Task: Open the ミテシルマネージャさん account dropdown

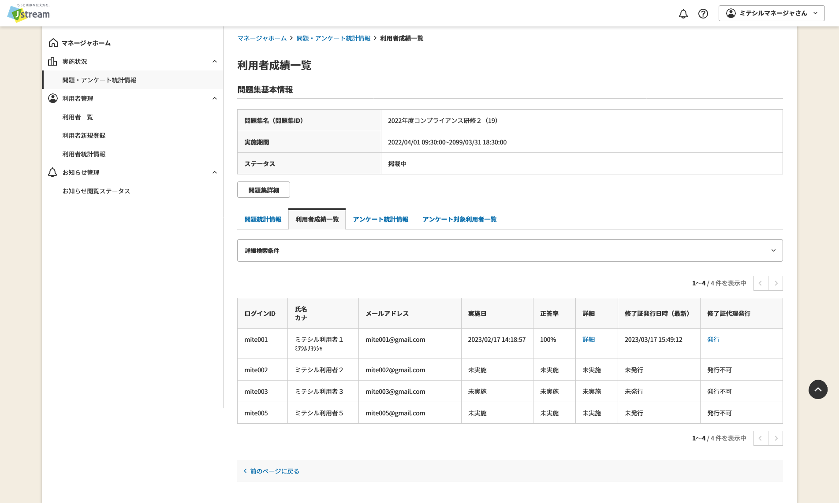Action: [772, 13]
